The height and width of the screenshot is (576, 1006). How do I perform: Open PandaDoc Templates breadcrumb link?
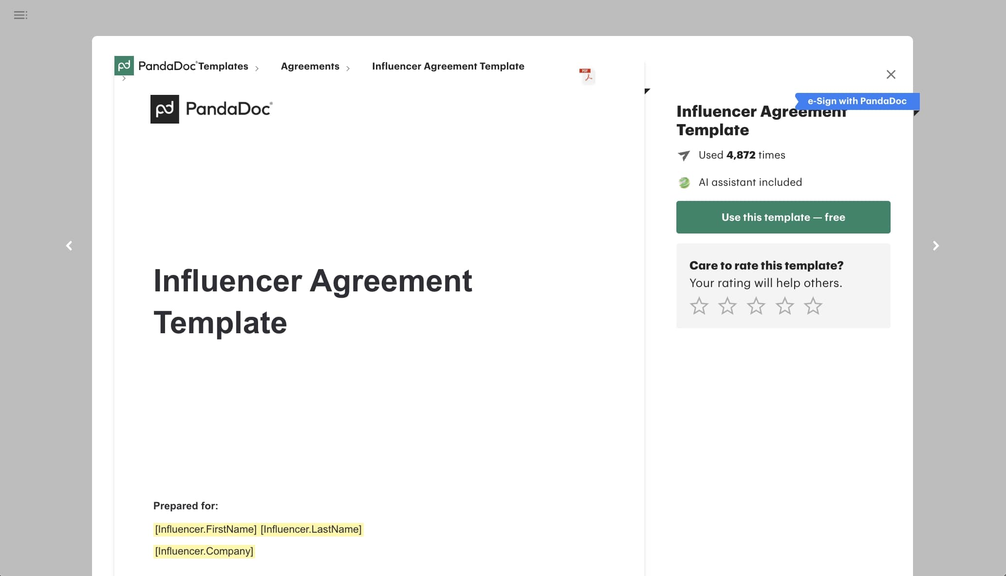click(193, 66)
